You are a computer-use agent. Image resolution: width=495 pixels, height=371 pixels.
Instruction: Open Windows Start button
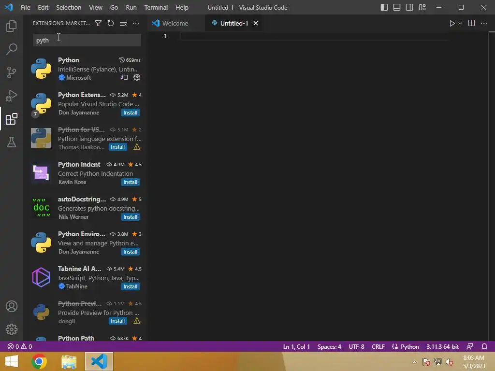(12, 361)
